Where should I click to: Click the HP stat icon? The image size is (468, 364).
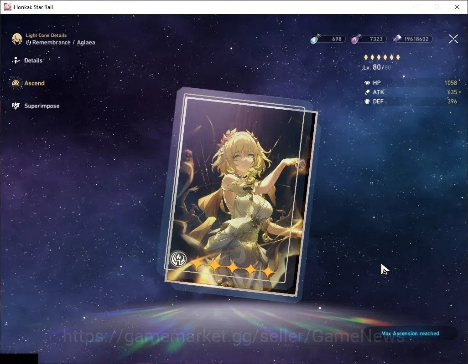[x=367, y=83]
